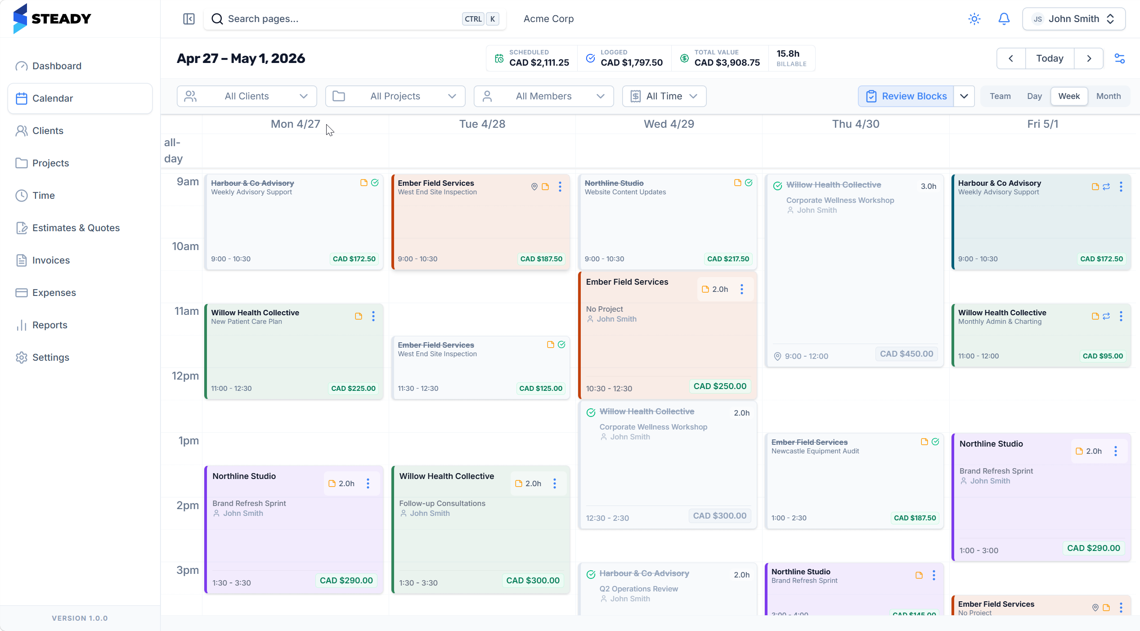The width and height of the screenshot is (1140, 631).
Task: Open the Mon 4/27 day header
Action: (296, 124)
